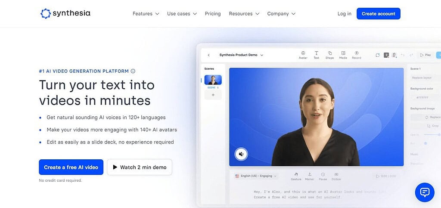This screenshot has height=208, width=441.
Task: Click the "No credit card required." text
Action: tap(60, 180)
